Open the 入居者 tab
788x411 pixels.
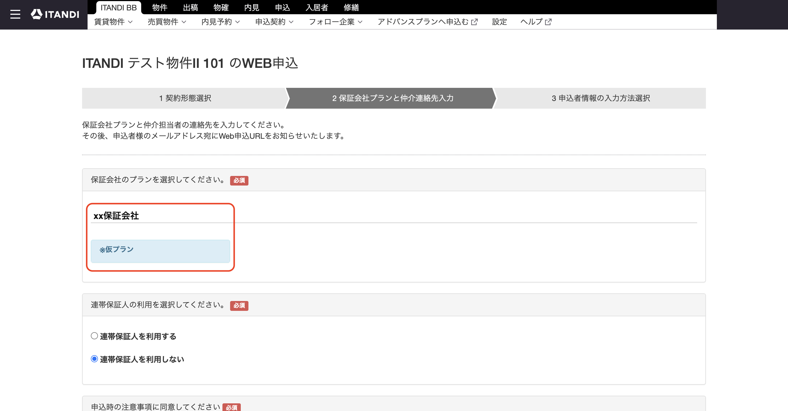[317, 8]
